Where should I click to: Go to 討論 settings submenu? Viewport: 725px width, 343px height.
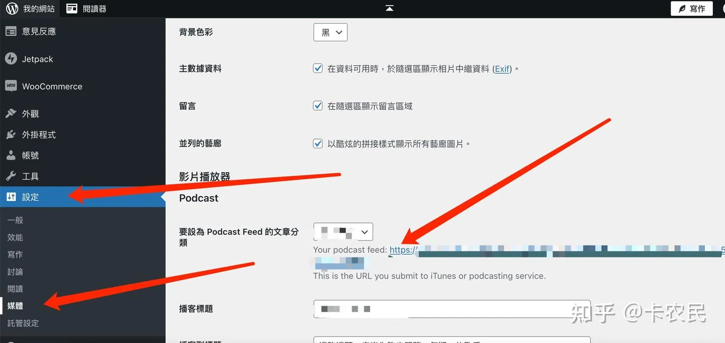pos(16,272)
